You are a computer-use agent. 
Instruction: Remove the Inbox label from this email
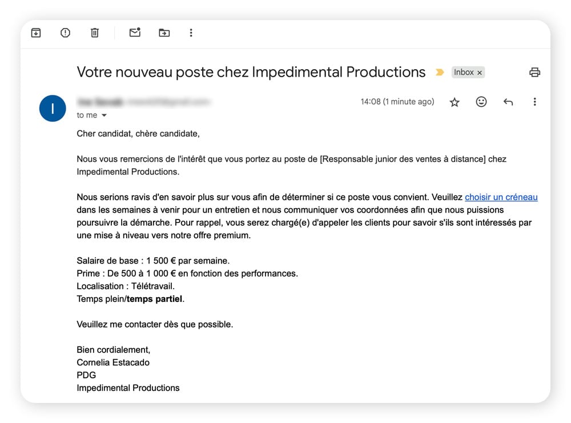click(x=480, y=72)
